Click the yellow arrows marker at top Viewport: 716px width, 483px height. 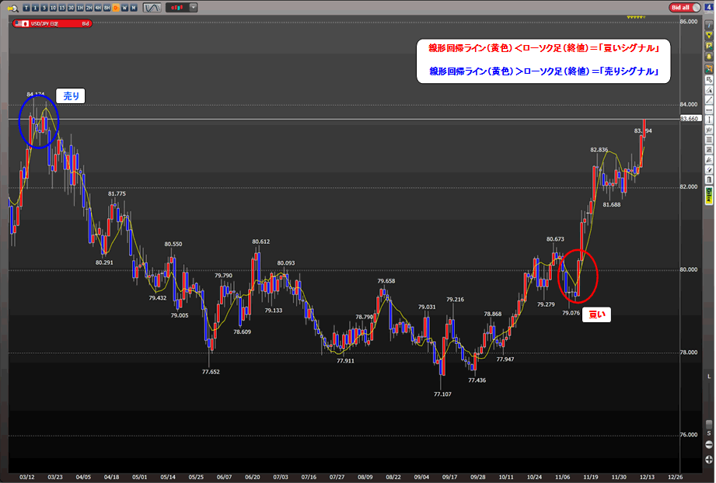(636, 17)
